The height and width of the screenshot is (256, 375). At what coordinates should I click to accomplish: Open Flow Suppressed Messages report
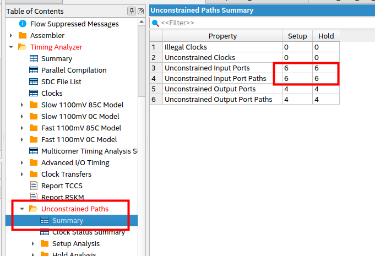pos(74,24)
